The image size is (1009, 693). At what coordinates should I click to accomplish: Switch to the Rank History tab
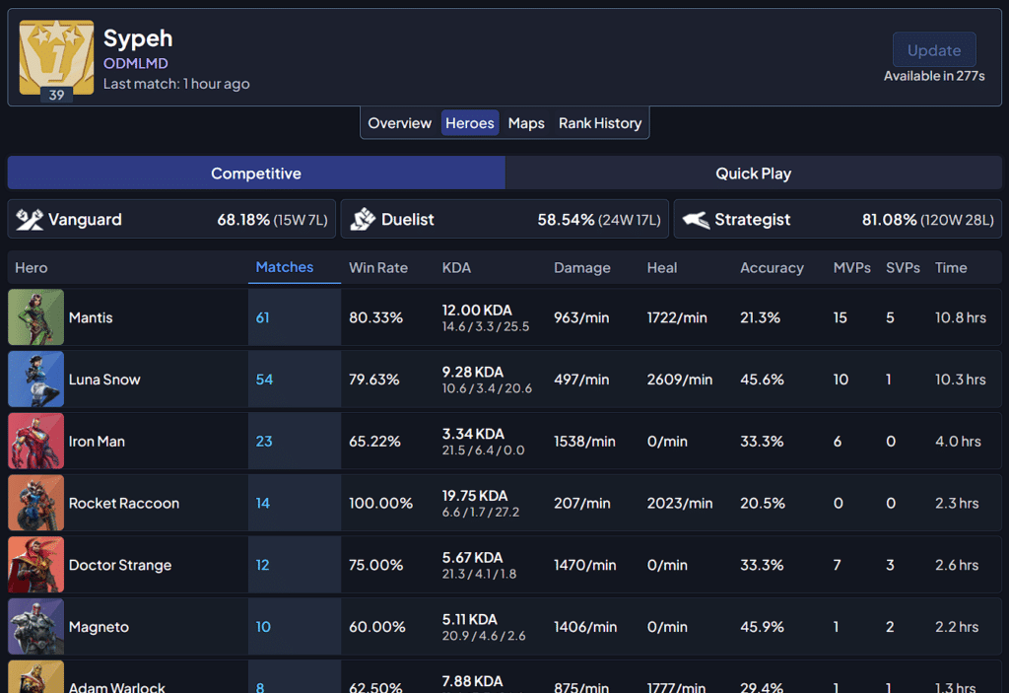tap(600, 123)
